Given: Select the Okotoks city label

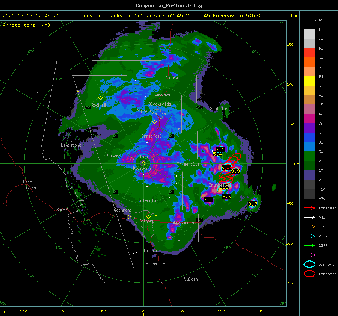Looking at the screenshot, I should pos(150,250).
